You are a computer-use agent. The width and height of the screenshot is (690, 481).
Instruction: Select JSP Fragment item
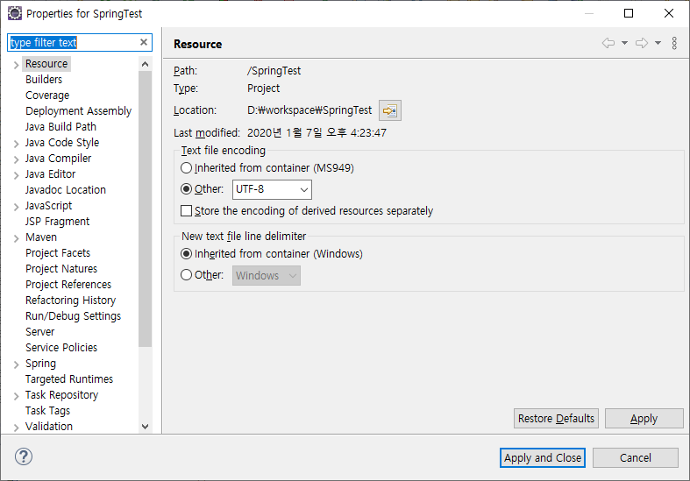point(57,222)
